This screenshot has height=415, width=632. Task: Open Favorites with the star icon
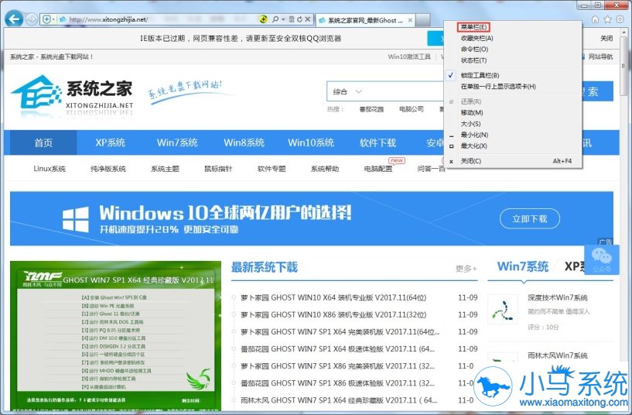point(607,19)
